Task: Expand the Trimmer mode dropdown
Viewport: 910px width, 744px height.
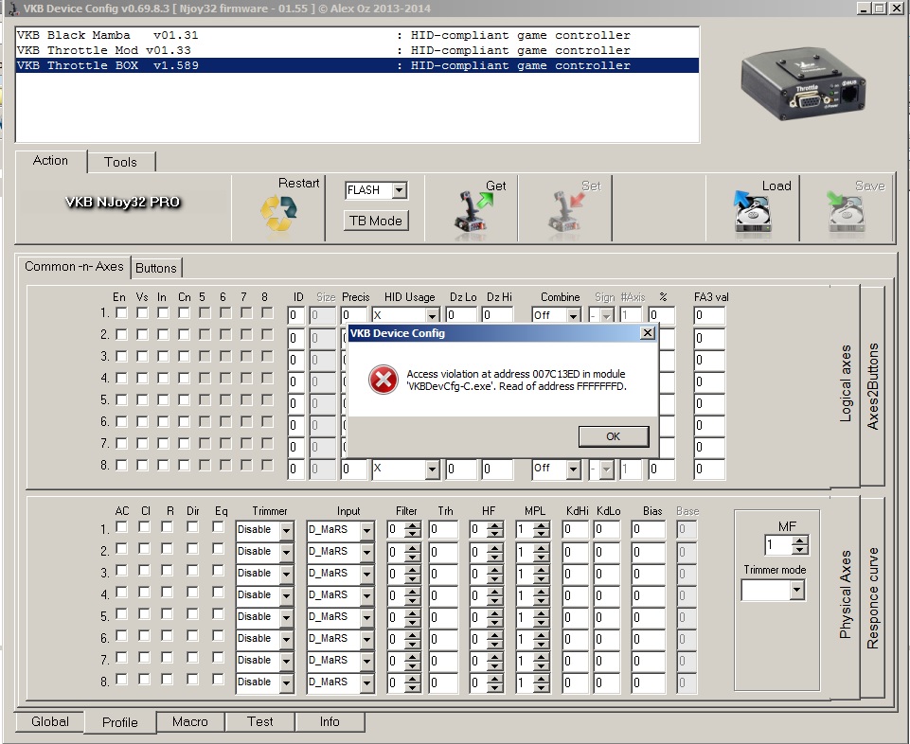Action: (x=795, y=591)
